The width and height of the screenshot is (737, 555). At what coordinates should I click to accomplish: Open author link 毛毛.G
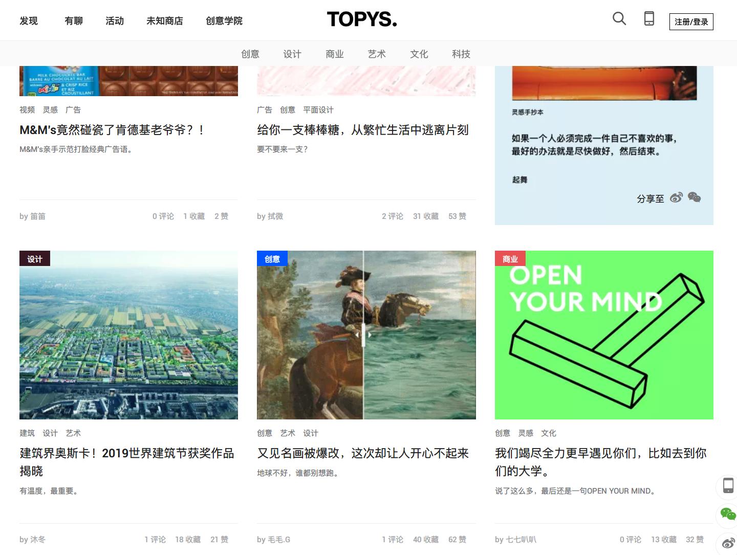coord(280,539)
